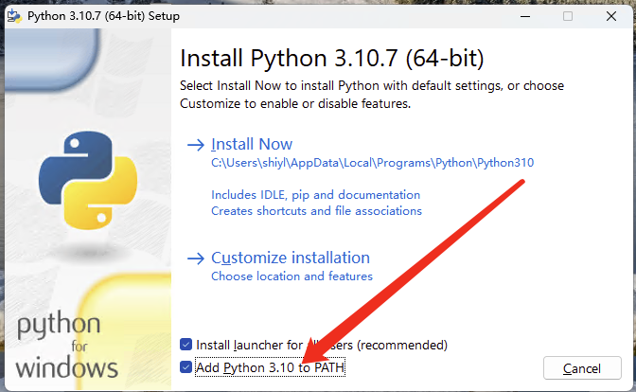Click the arrow icon beside Customize installation

point(196,258)
